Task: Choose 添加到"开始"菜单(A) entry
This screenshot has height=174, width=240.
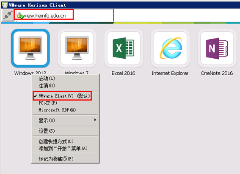Action: 65,148
